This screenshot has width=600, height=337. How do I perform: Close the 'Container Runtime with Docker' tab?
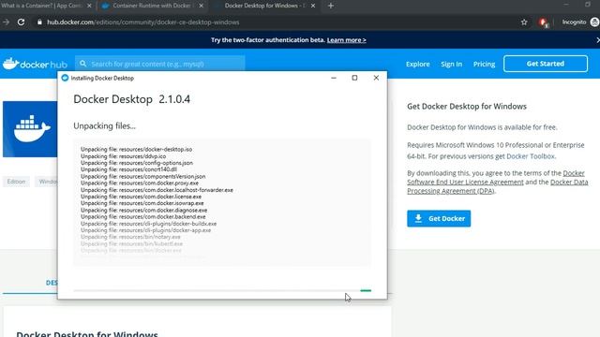click(202, 6)
